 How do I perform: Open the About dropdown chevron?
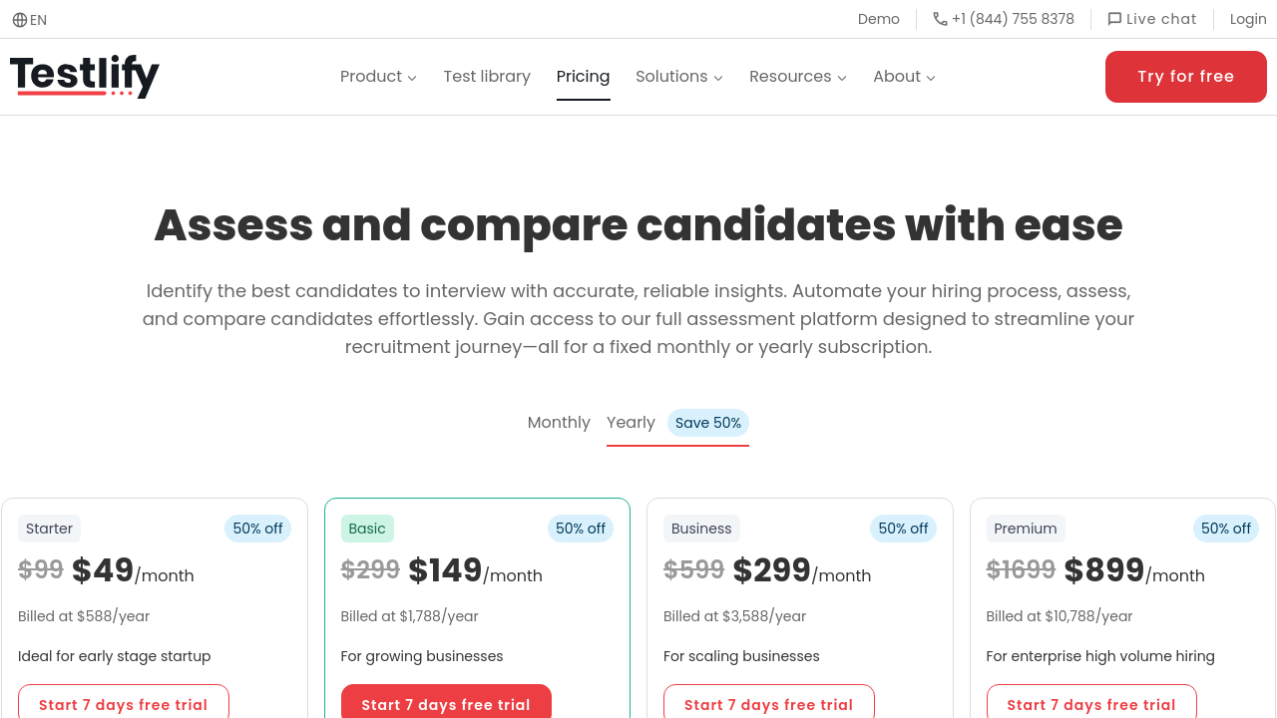pyautogui.click(x=931, y=78)
